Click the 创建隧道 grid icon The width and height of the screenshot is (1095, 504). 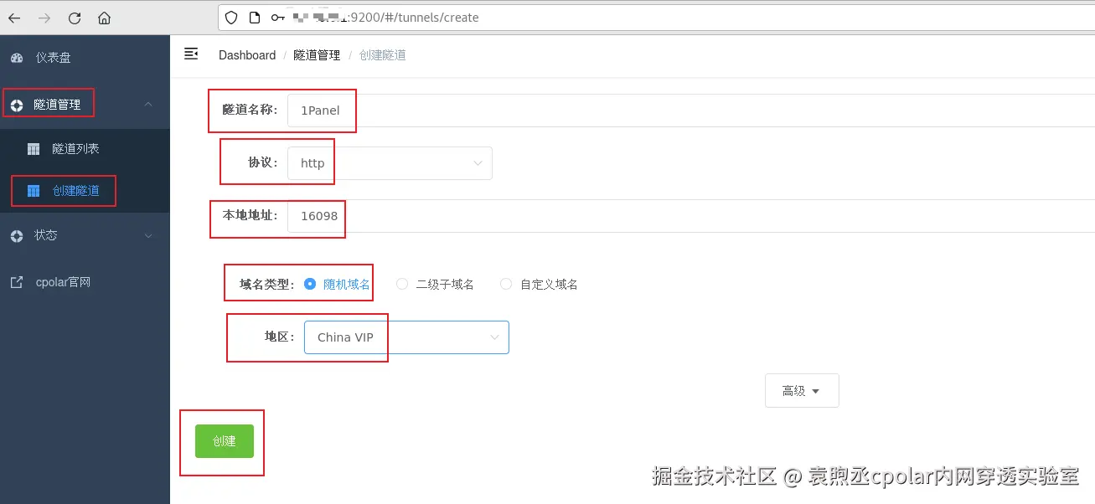click(34, 191)
